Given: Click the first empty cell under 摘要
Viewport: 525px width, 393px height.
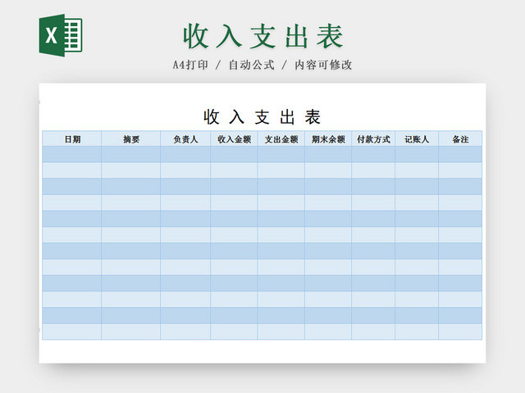Looking at the screenshot, I should click(x=131, y=154).
